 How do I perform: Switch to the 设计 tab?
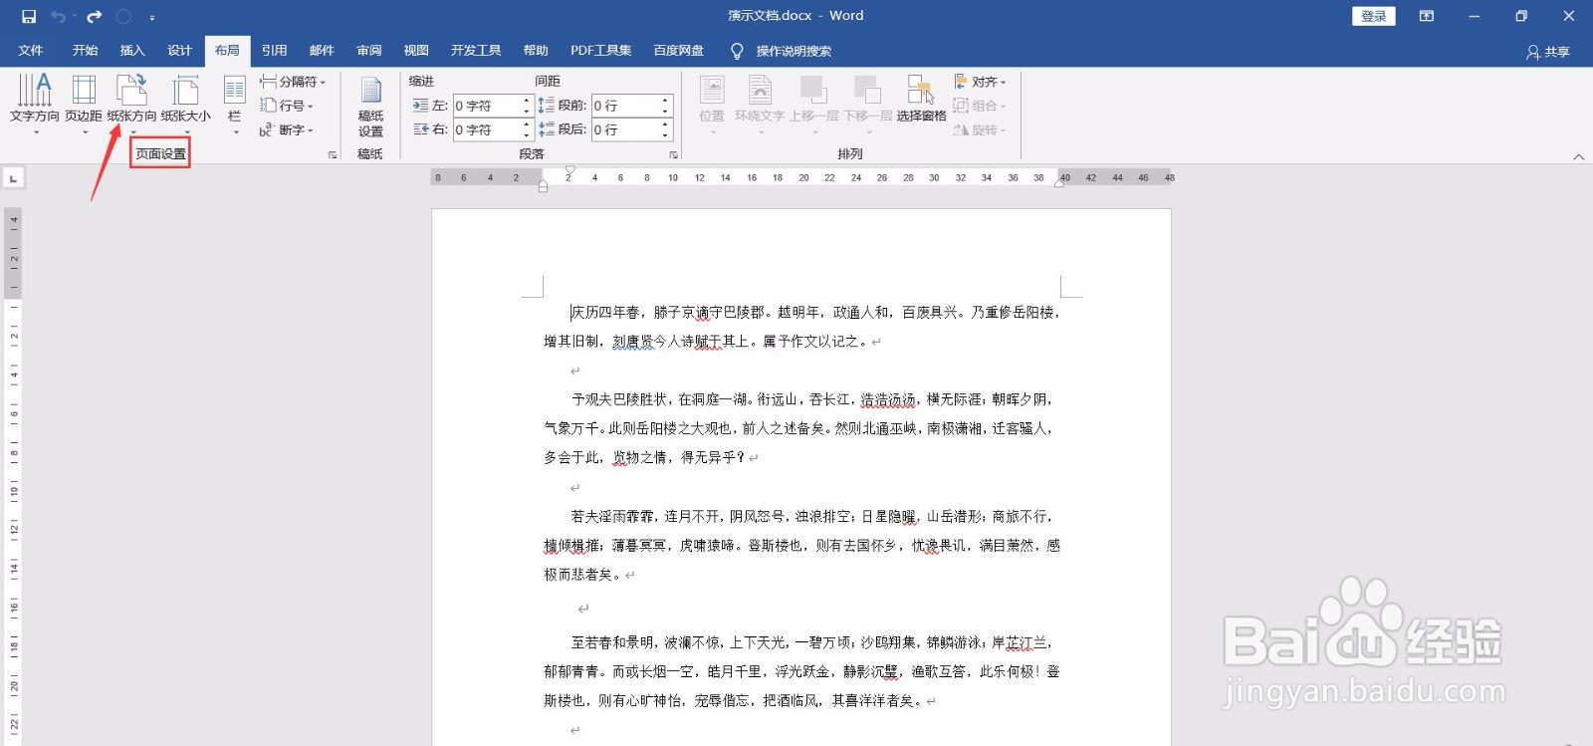tap(179, 51)
